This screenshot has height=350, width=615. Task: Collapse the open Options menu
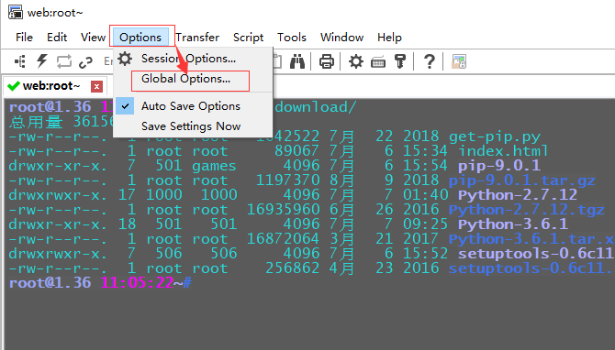140,38
